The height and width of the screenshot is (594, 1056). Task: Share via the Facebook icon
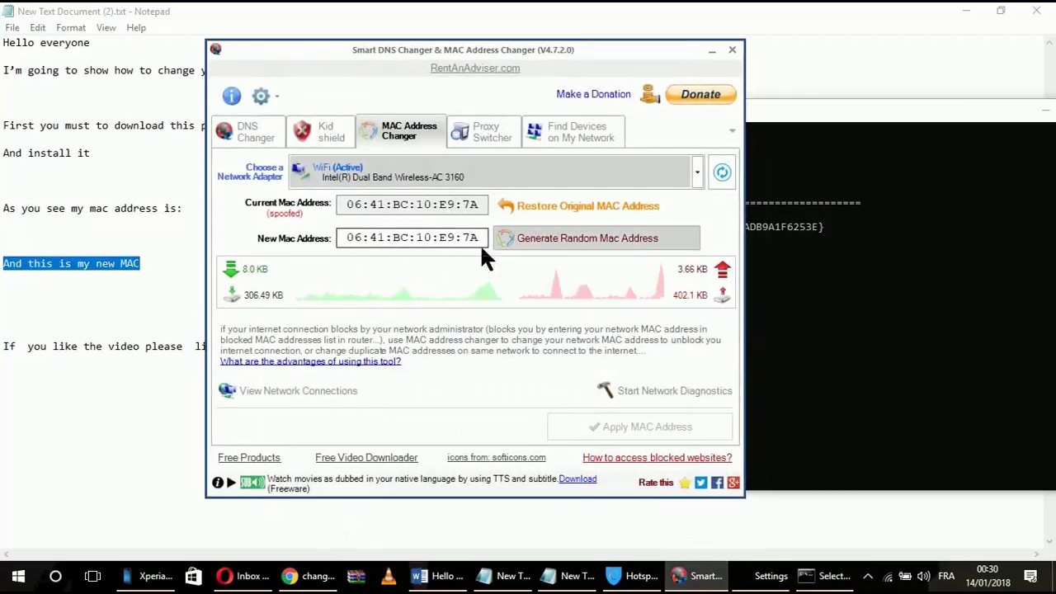click(x=717, y=483)
